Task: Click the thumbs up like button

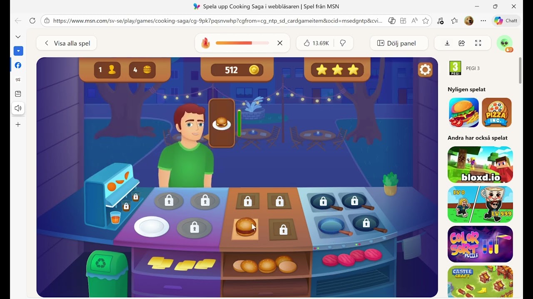Action: tap(307, 43)
